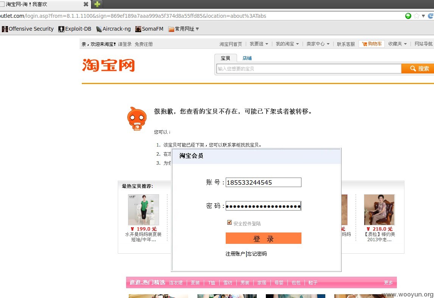
Task: Open the 联系客服 link
Action: [346, 44]
